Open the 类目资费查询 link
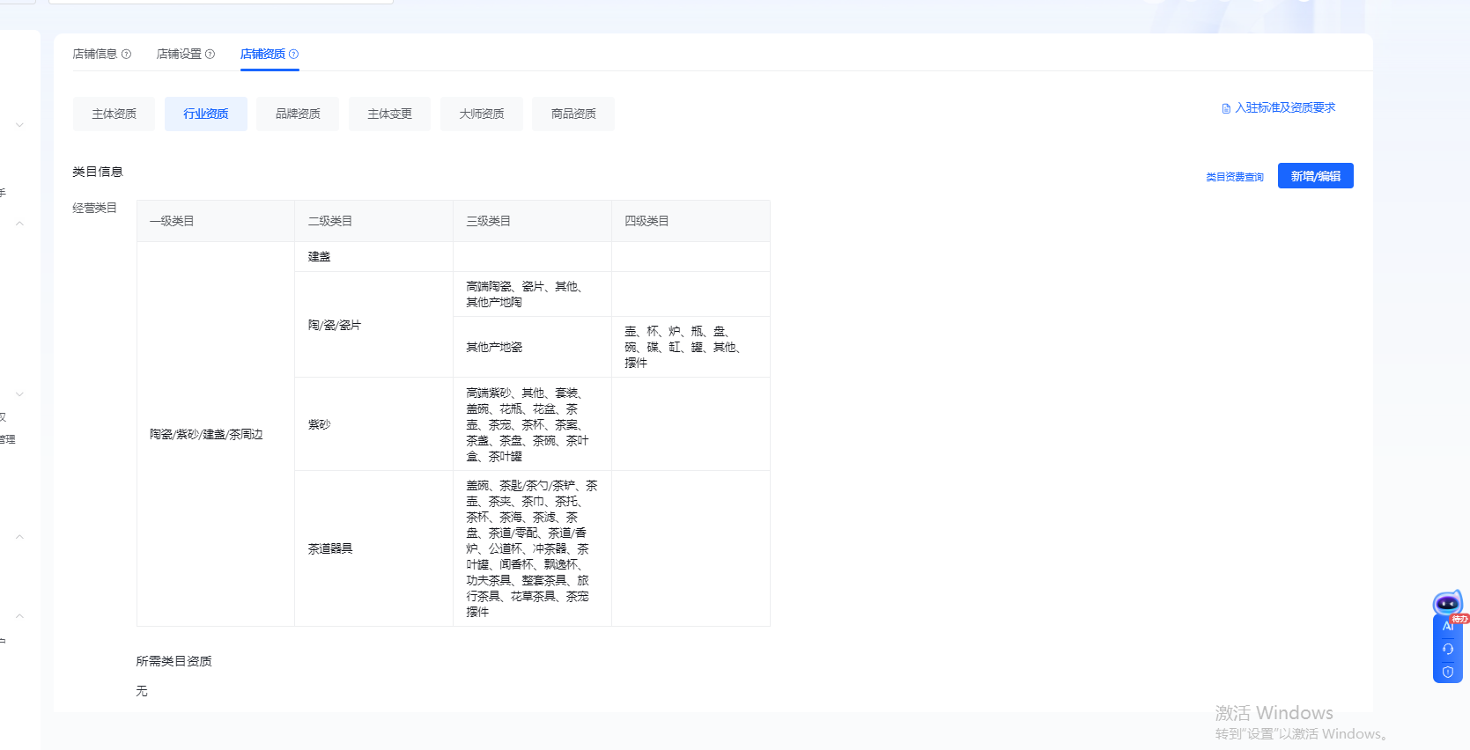This screenshot has height=750, width=1470. pyautogui.click(x=1234, y=178)
